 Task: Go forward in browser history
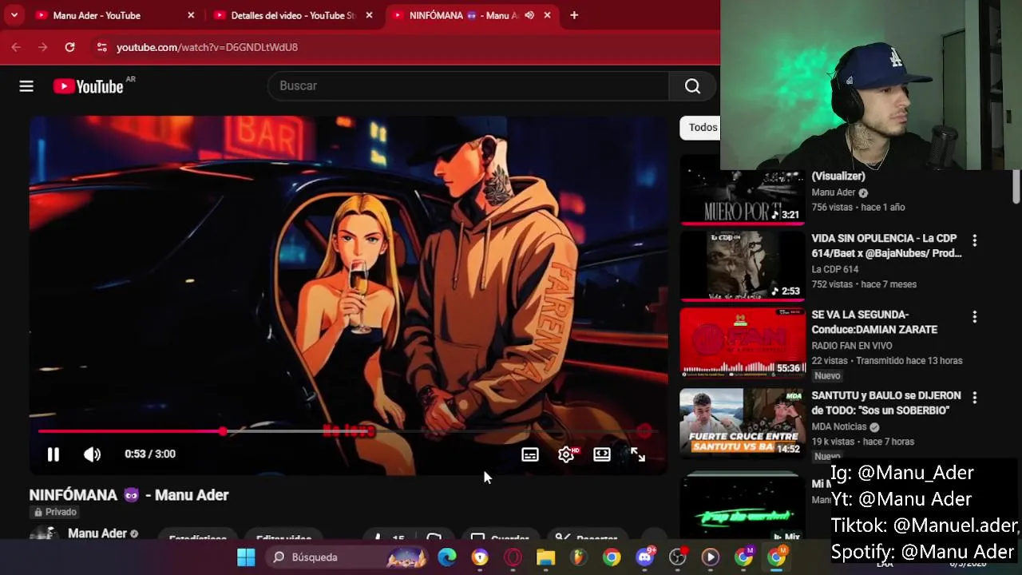[43, 47]
